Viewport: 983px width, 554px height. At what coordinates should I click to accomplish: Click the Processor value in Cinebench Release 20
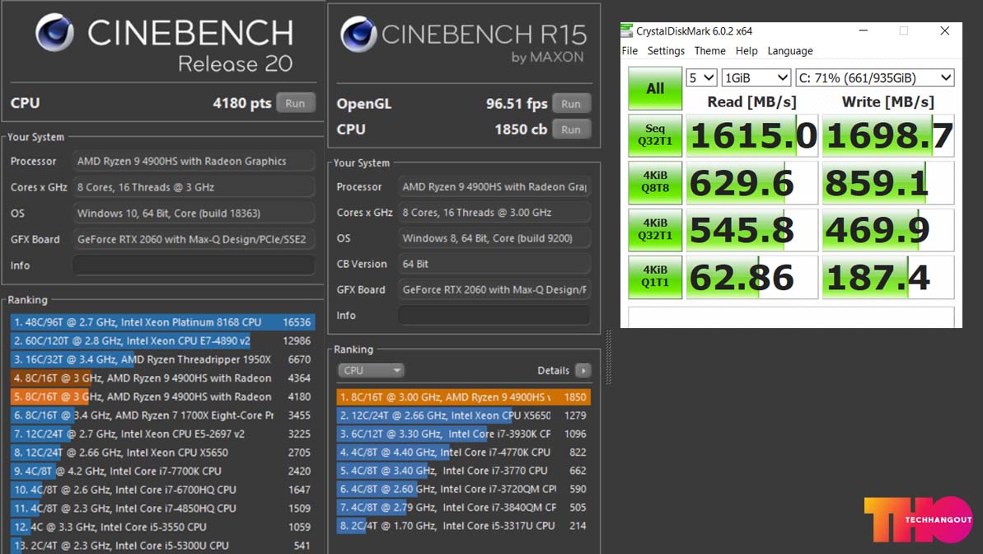pyautogui.click(x=193, y=162)
